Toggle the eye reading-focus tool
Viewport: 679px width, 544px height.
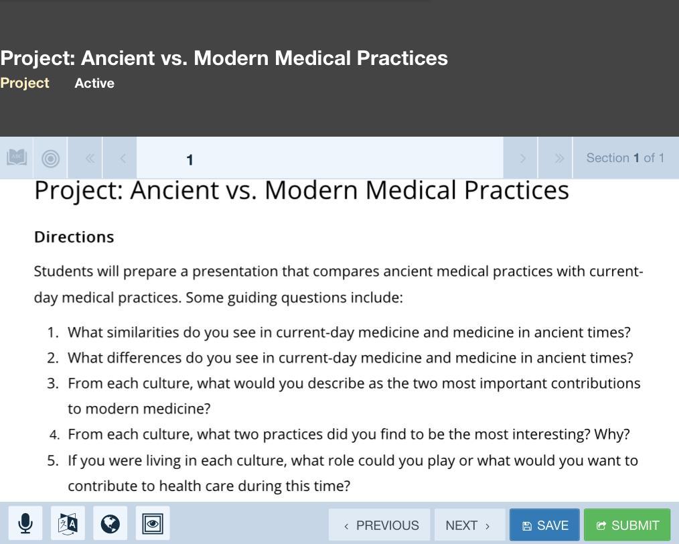point(153,523)
